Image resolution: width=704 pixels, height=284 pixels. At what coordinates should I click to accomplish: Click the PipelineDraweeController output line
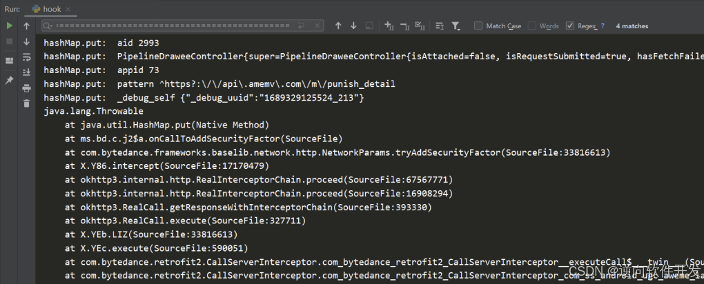[373, 57]
